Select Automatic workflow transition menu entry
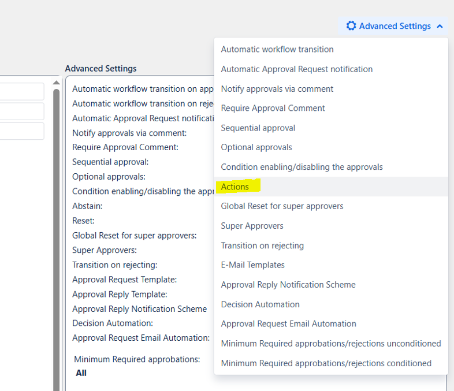454x391 pixels. click(x=277, y=50)
